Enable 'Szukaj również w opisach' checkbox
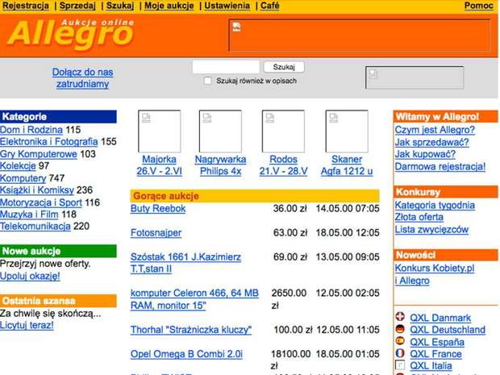This screenshot has width=500, height=375. [207, 81]
